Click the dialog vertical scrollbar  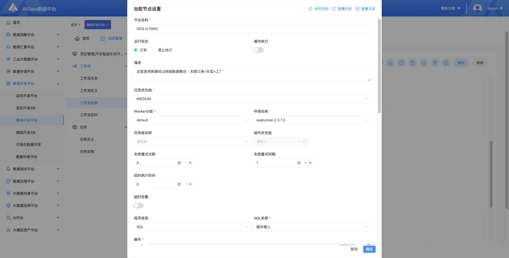(x=379, y=66)
